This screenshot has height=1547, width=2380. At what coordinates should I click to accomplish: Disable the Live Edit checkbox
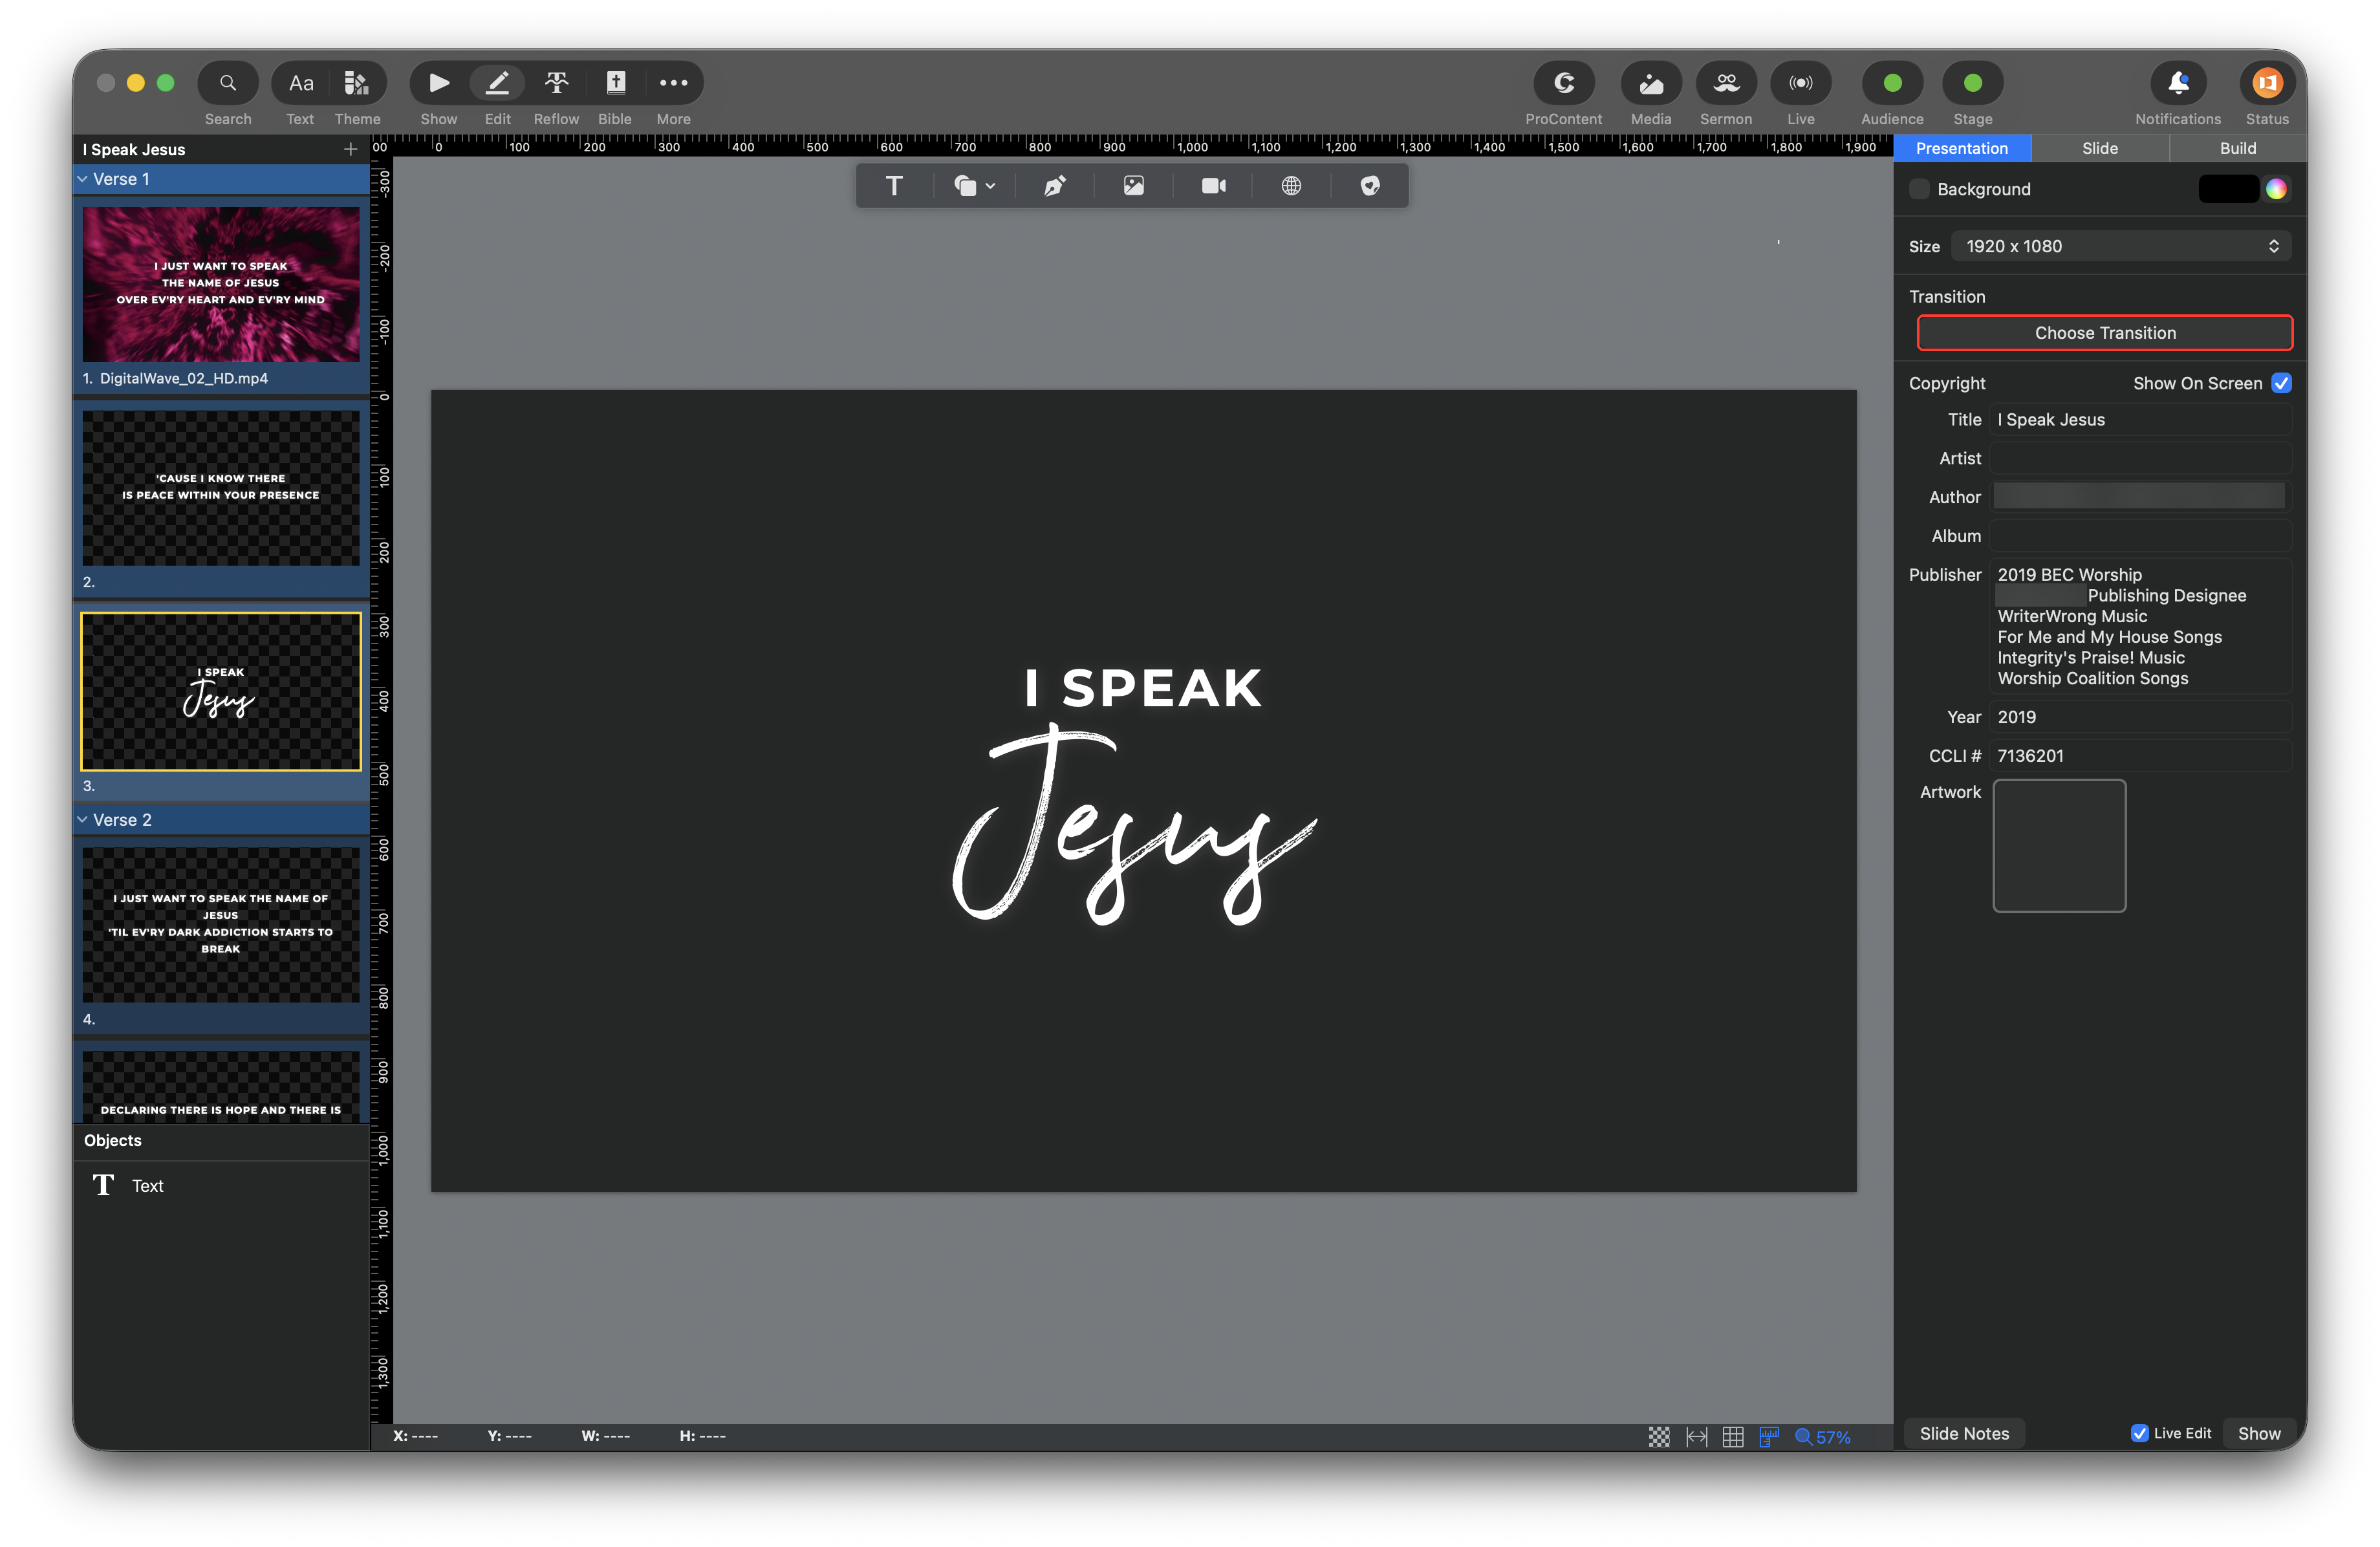tap(2139, 1433)
